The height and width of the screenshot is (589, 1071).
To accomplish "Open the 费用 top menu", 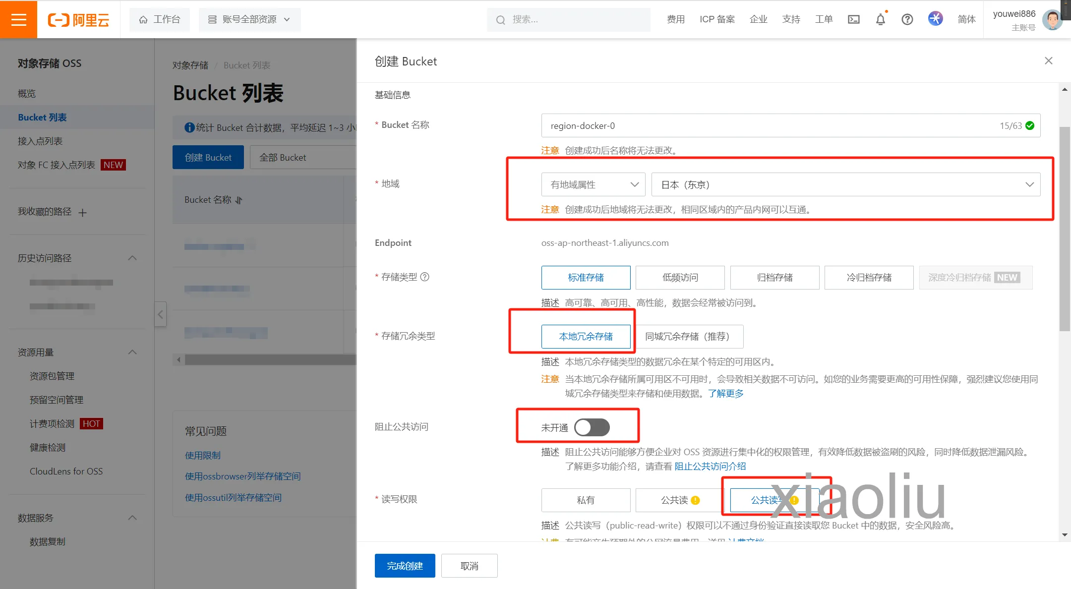I will point(675,19).
